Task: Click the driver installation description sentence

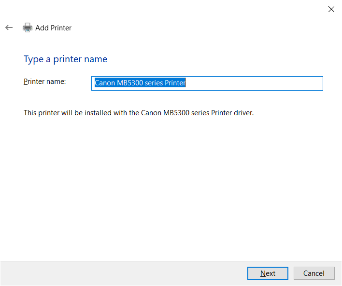Action: click(x=139, y=113)
